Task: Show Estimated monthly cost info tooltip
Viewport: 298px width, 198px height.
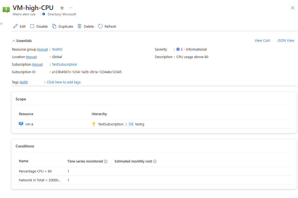Action: tap(155, 161)
